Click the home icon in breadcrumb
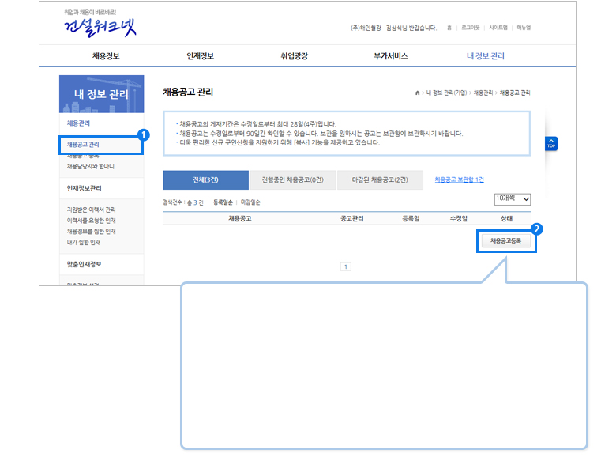This screenshot has width=616, height=457. (x=418, y=93)
